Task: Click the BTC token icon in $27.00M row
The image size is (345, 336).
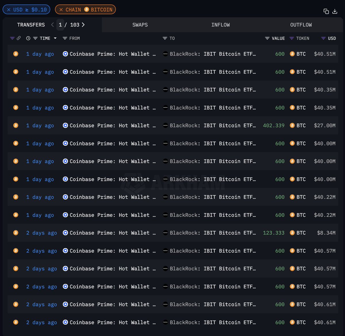Action: [x=292, y=125]
